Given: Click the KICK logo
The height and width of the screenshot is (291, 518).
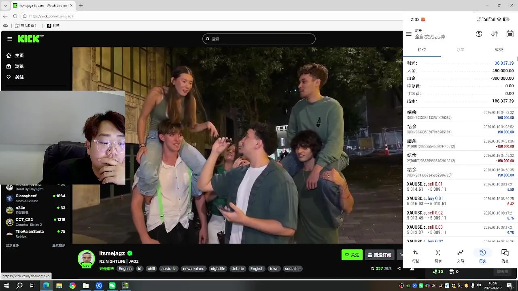Looking at the screenshot, I should tap(30, 39).
